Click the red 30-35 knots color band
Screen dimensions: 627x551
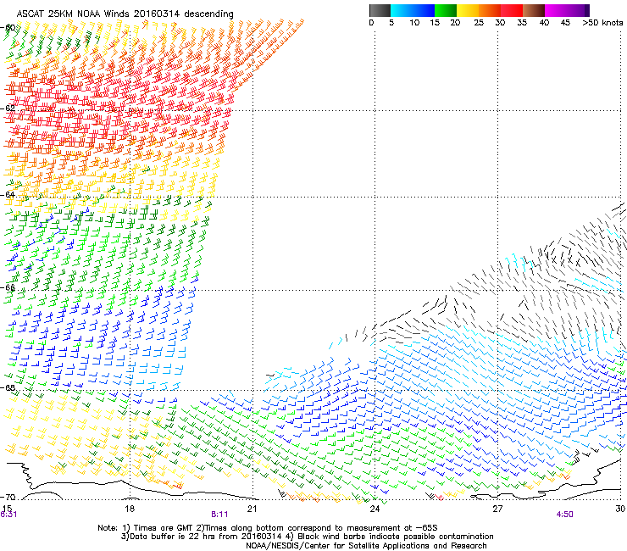512,10
